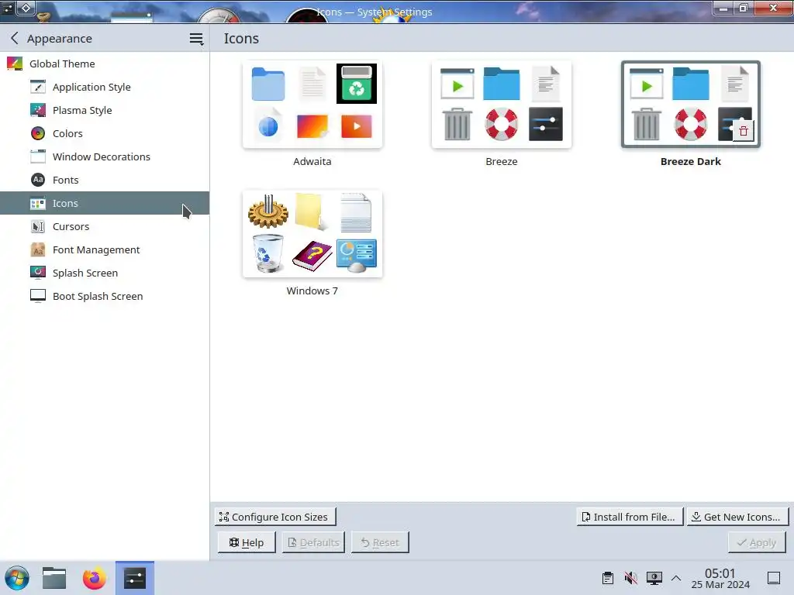
Task: Open the clock showing 05:01
Action: pos(720,578)
